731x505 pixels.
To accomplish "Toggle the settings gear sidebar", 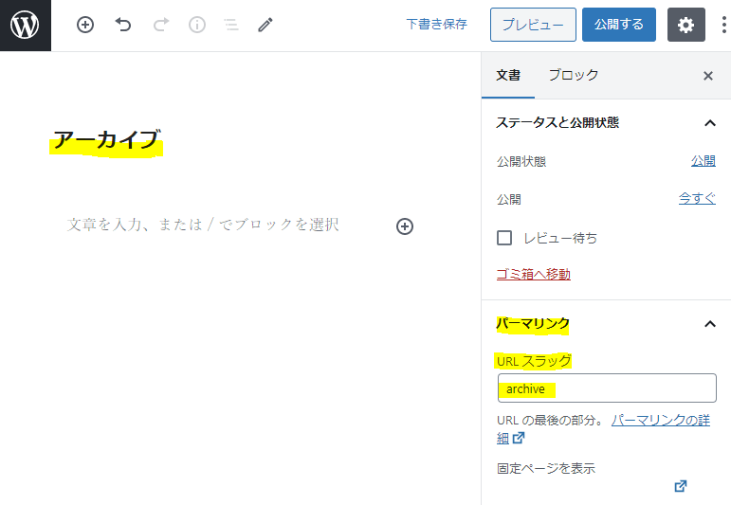I will coord(685,25).
